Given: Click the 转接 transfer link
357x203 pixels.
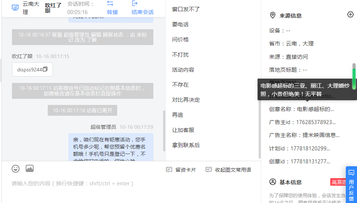Looking at the screenshot, I should pyautogui.click(x=112, y=12).
